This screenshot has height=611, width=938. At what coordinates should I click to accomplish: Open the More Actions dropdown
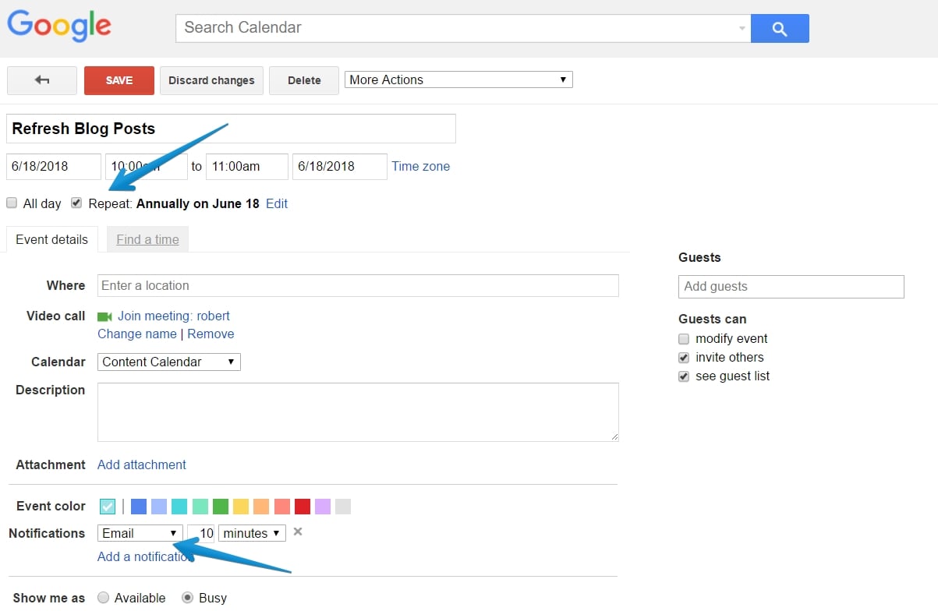(458, 79)
